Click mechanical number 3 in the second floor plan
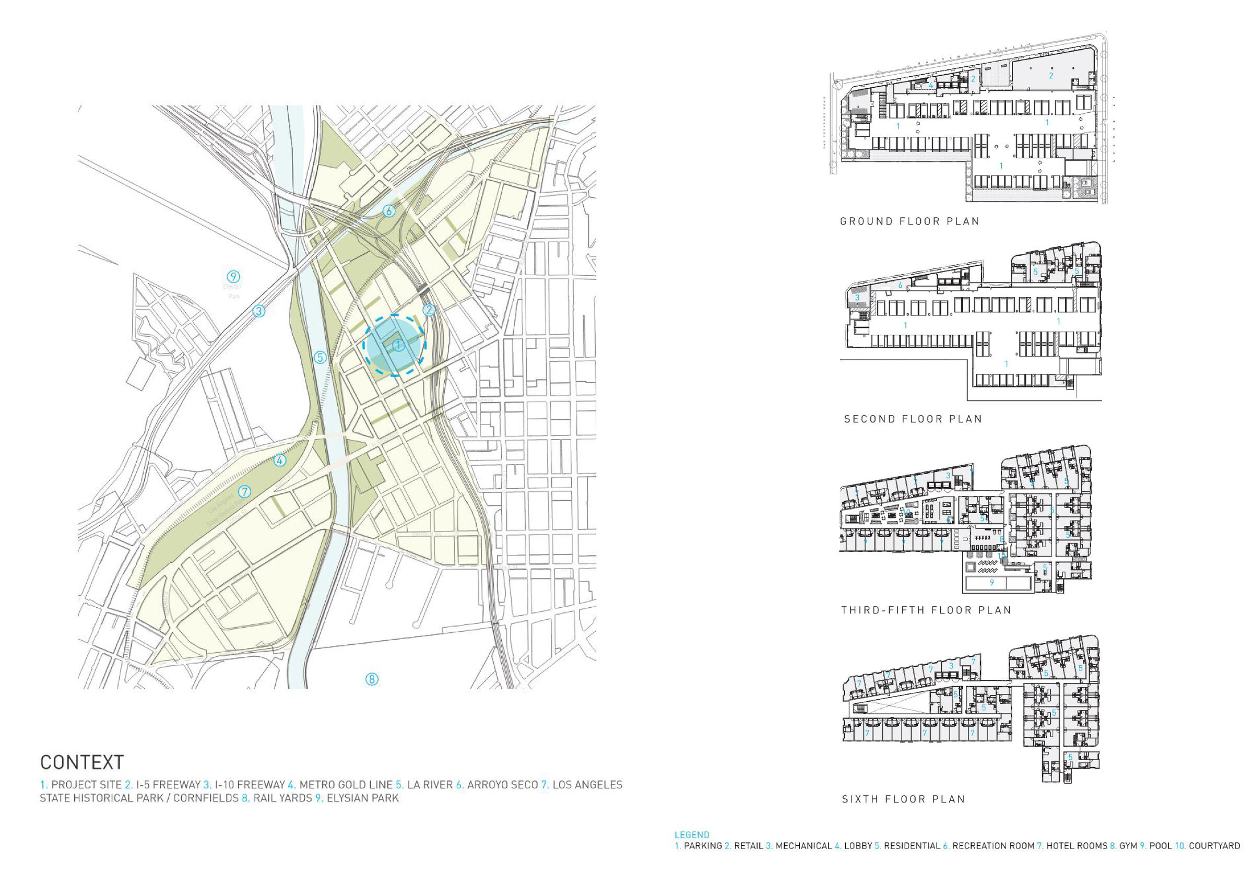1253x873 pixels. point(857,298)
